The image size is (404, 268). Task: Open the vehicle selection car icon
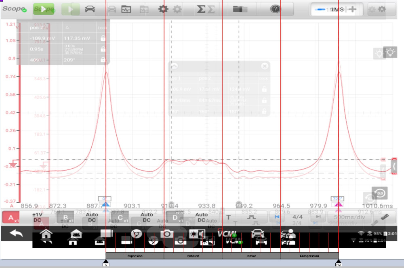(90, 9)
